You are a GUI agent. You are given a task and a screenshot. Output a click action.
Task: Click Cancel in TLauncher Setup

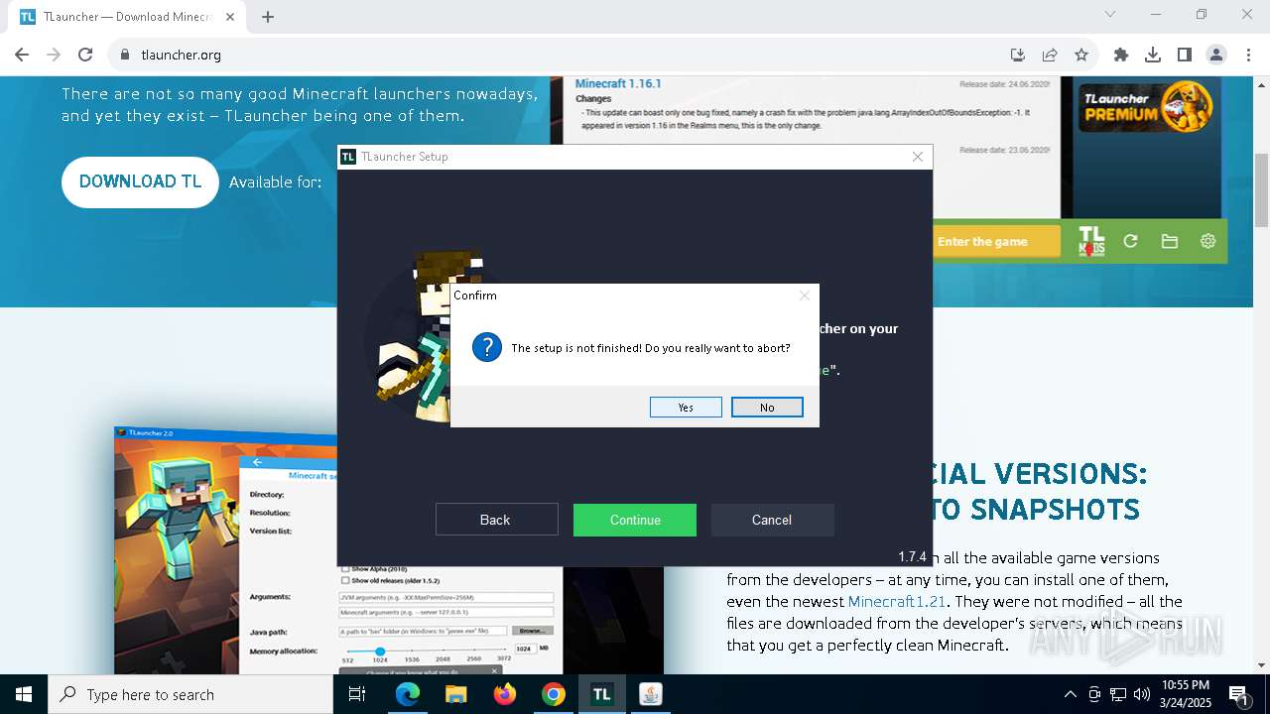[772, 520]
